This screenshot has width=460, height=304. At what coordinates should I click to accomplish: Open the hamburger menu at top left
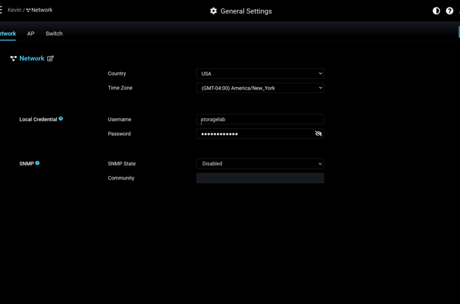[x=1, y=9]
